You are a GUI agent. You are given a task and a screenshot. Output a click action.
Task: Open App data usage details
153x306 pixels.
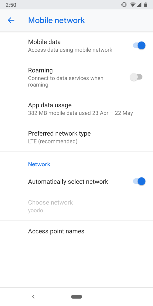pos(76,109)
